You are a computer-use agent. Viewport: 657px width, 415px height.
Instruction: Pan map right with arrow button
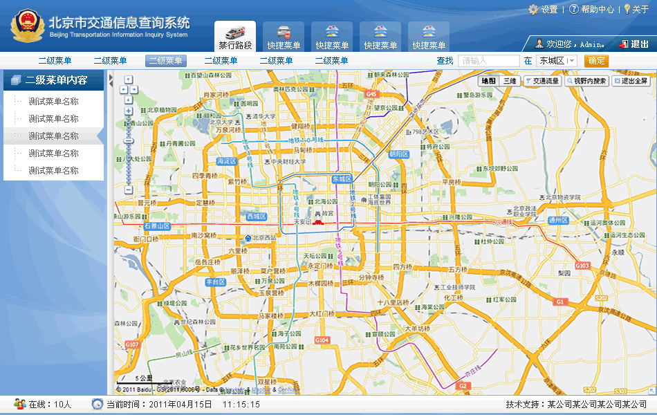click(x=133, y=89)
